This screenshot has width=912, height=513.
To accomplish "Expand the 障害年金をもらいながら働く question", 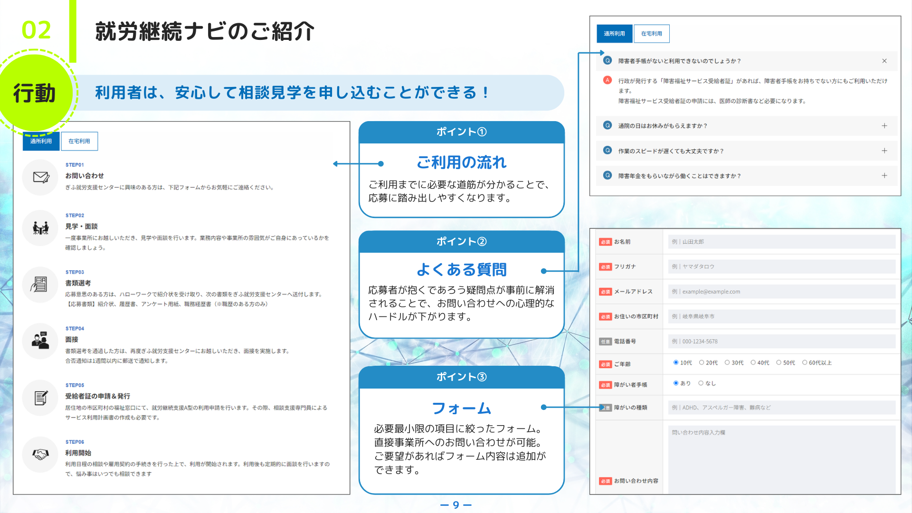I will [x=884, y=175].
